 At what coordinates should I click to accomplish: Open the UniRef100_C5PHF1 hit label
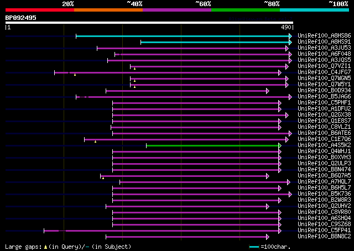324,103
